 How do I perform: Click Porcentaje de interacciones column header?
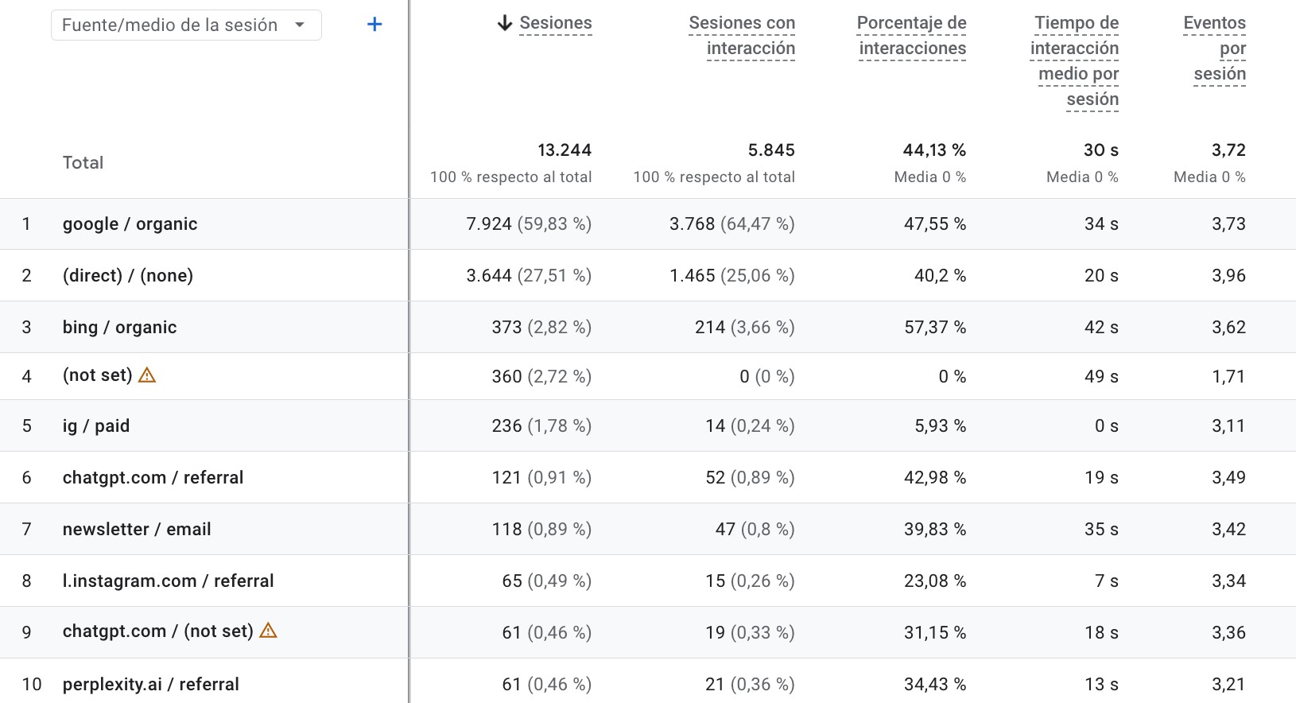(912, 36)
